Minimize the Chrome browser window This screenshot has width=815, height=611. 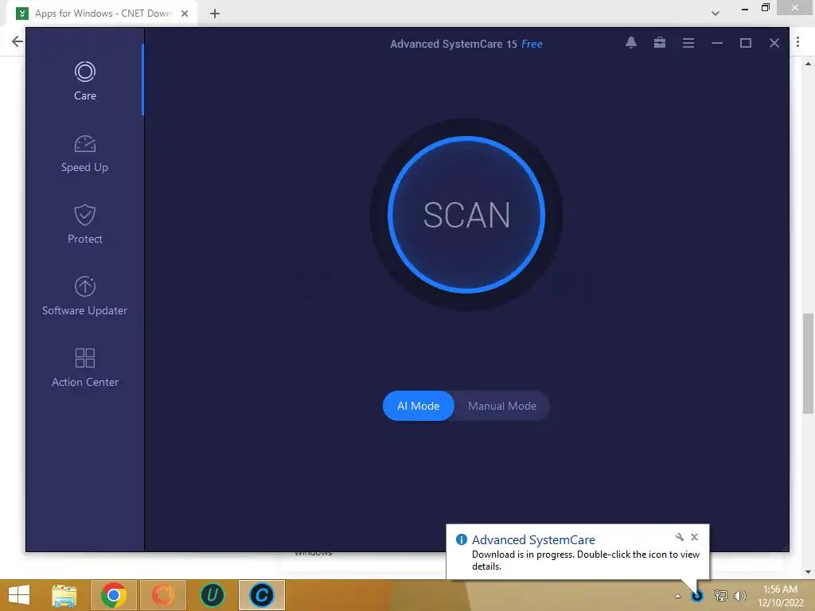tap(745, 8)
